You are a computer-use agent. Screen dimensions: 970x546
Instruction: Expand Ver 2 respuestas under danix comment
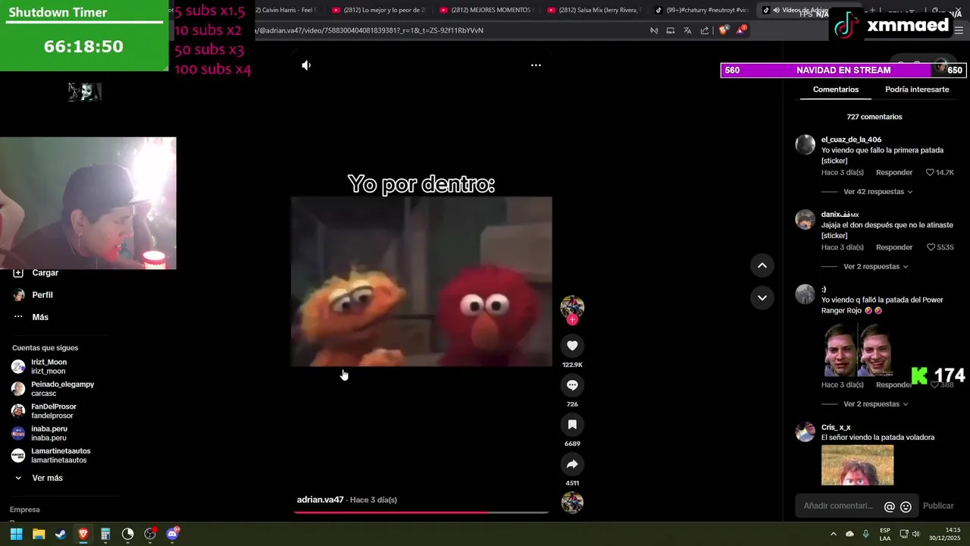tap(875, 267)
